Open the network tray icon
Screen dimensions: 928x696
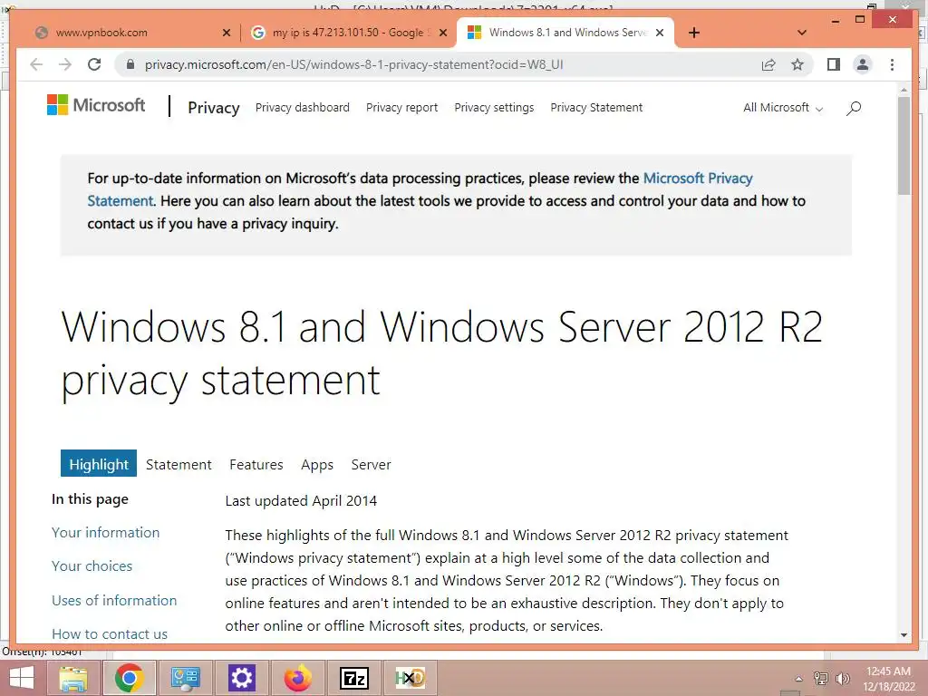point(821,678)
